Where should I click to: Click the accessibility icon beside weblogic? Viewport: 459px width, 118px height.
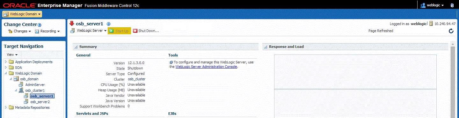(x=452, y=5)
